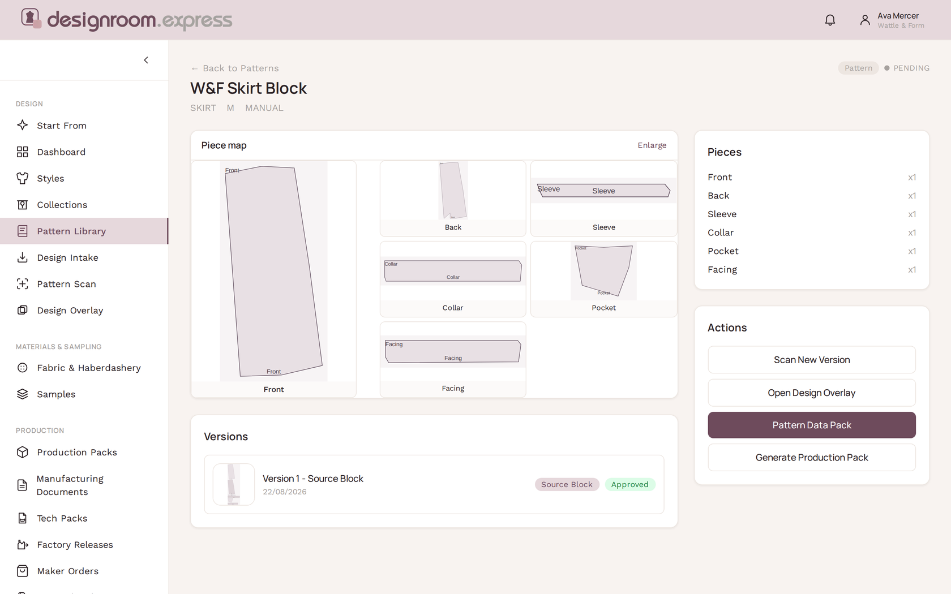Click the Approved status badge
951x594 pixels.
coord(630,484)
